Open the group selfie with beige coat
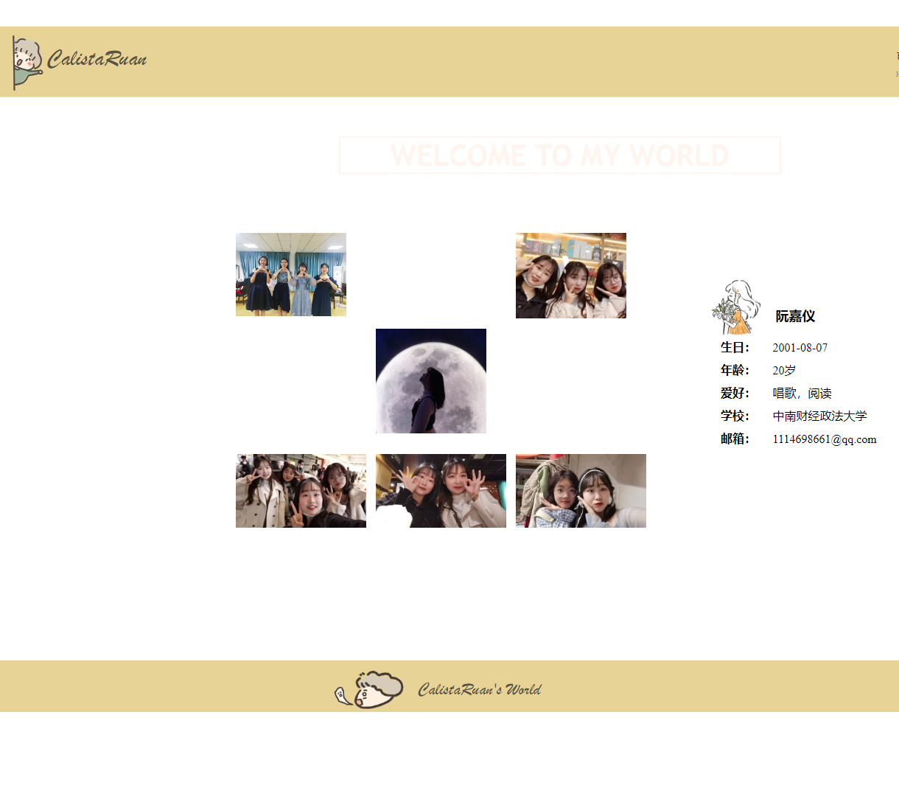899x796 pixels. (x=301, y=491)
